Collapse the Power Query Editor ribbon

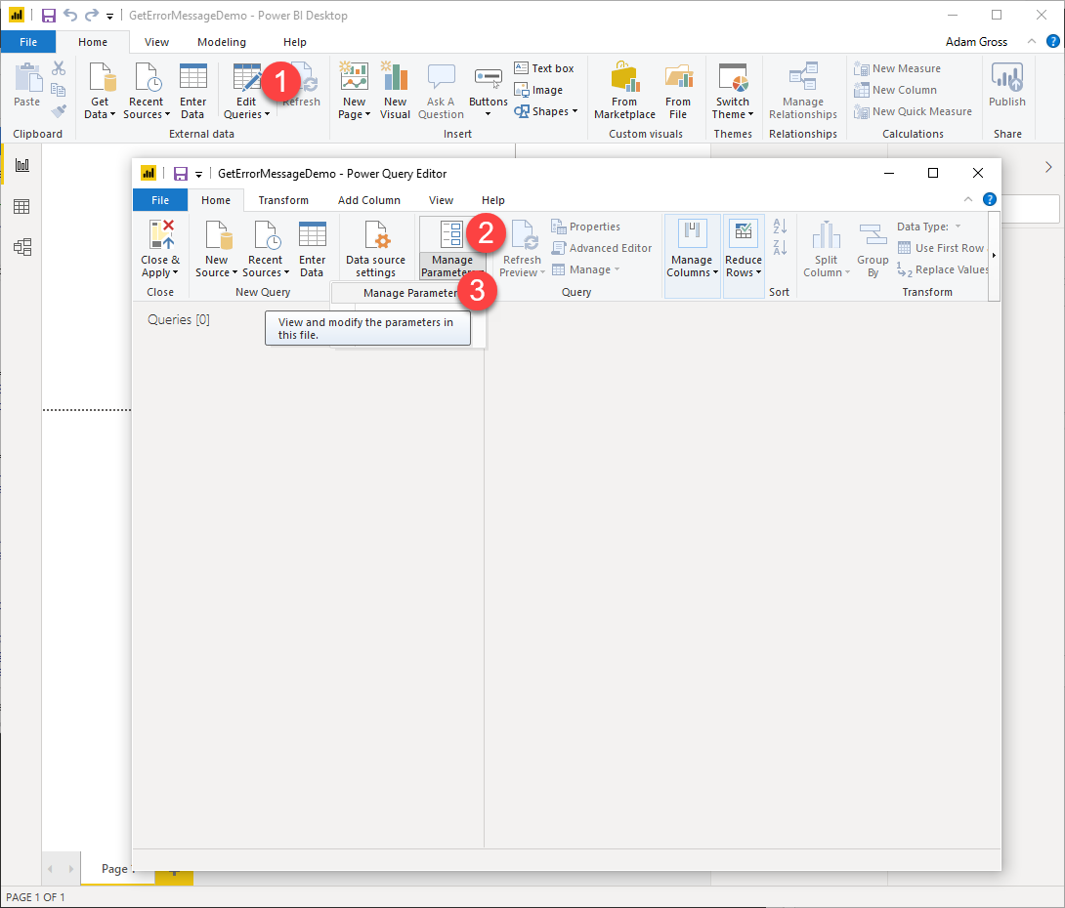click(x=968, y=199)
